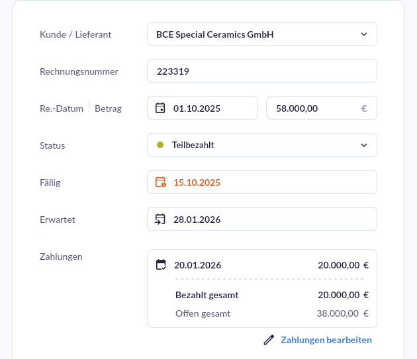Screen dimensions: 417x359
Task: Click the olive status dot next to Teilbezahlt
Action: coord(160,145)
